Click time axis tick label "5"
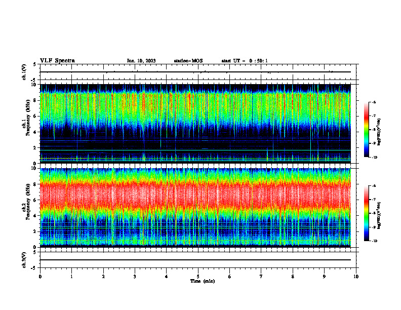 coord(198,277)
